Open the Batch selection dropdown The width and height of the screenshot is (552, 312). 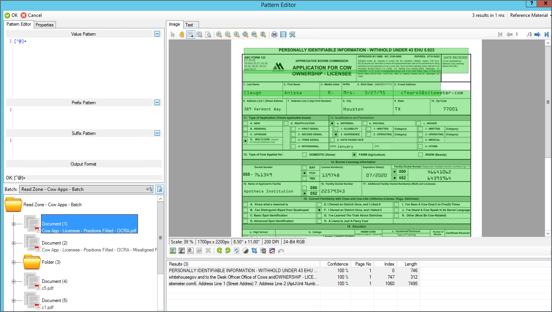pos(149,189)
